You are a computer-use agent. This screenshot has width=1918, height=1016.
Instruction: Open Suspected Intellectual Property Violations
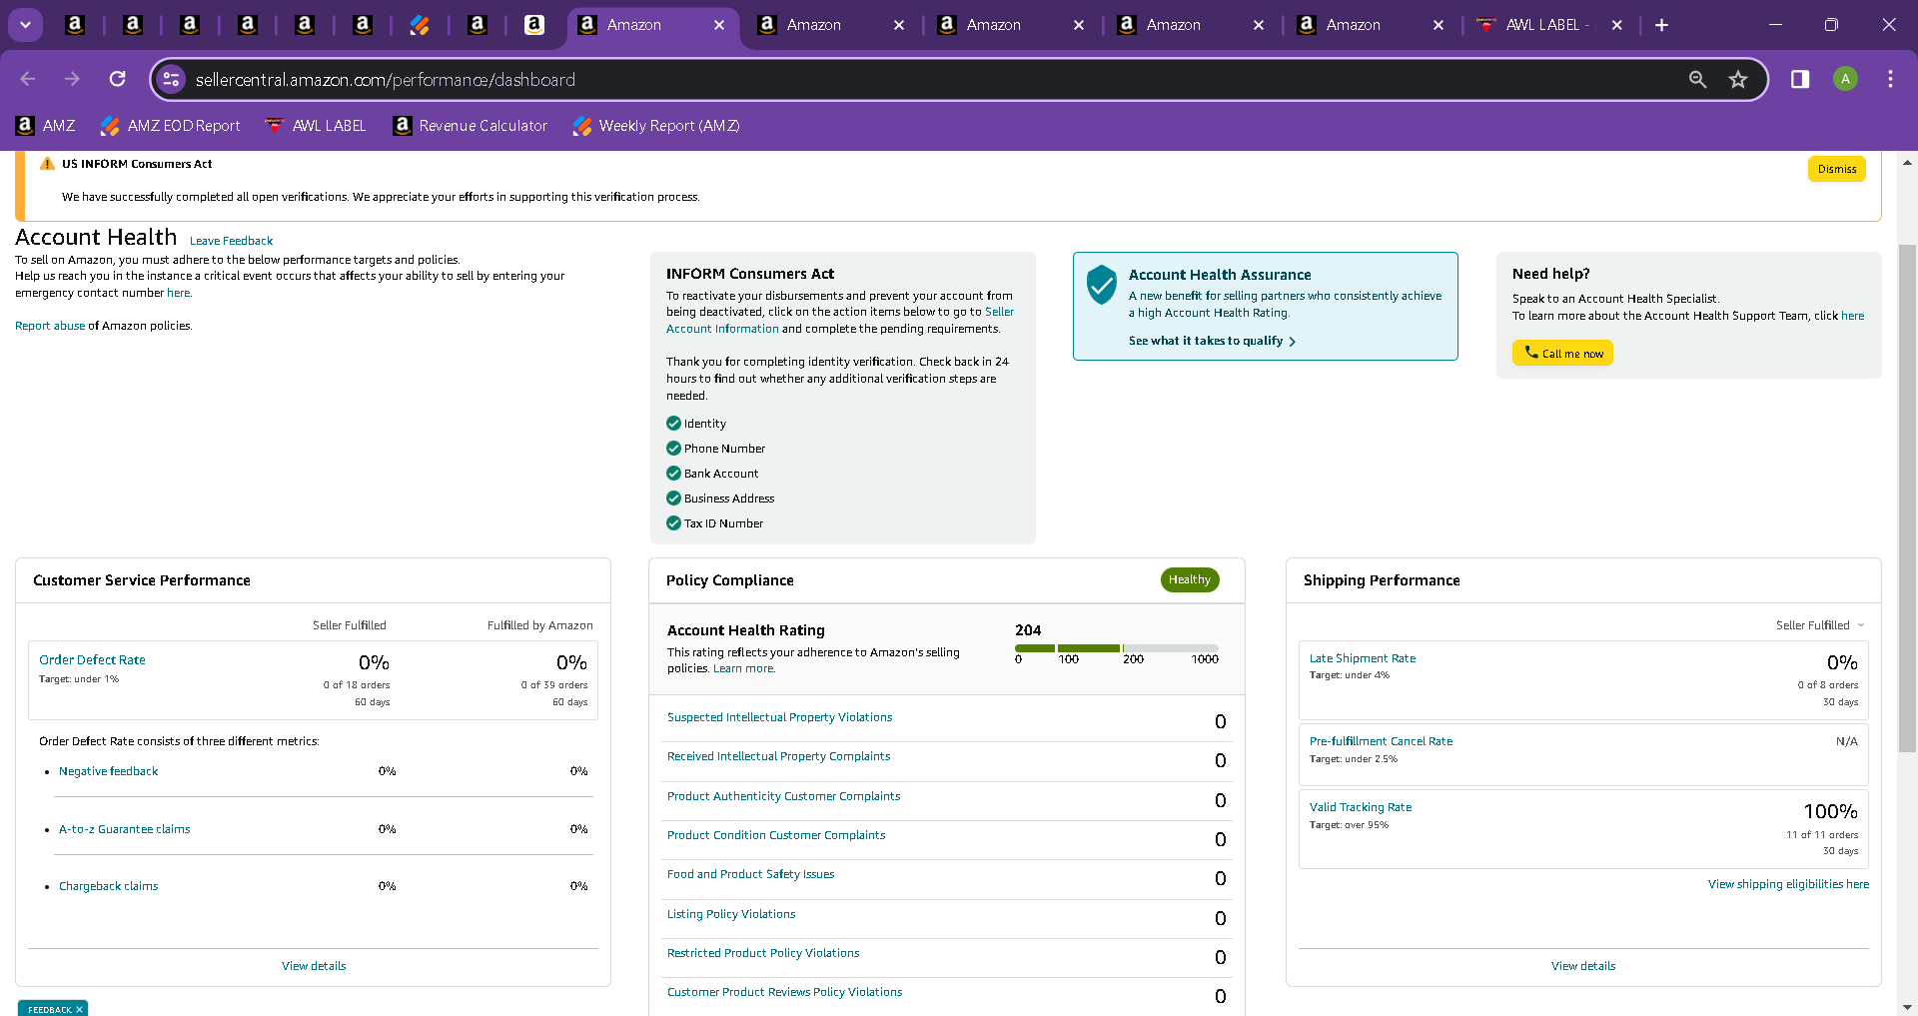[779, 717]
